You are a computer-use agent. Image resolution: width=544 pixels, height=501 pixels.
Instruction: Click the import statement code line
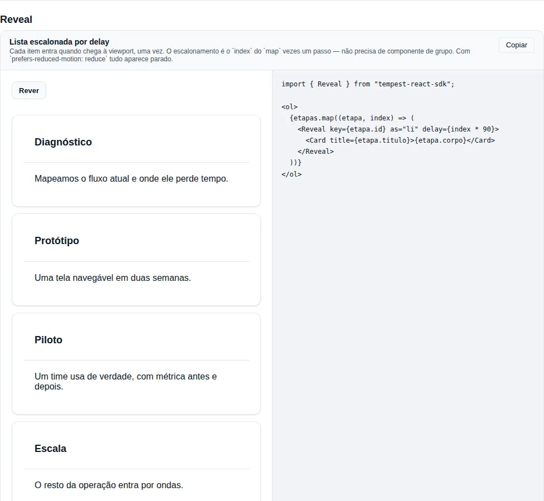[x=368, y=84]
